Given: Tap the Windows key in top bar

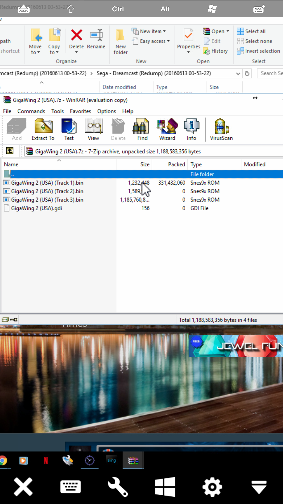Looking at the screenshot, I should [212, 9].
